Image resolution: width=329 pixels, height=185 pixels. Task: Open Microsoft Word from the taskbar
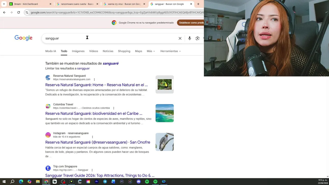click(x=113, y=182)
